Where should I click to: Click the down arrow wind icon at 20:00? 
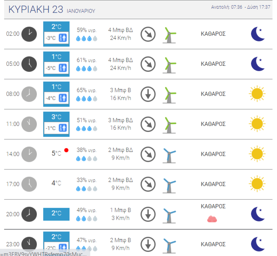(x=148, y=214)
